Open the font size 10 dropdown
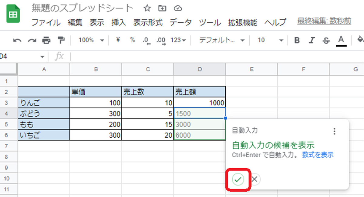 coord(270,40)
